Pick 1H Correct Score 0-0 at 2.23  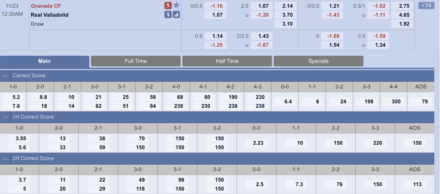(256, 142)
